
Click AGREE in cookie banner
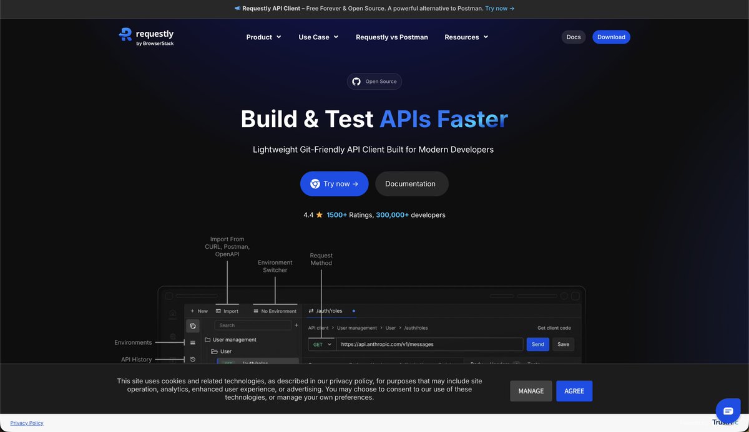(x=574, y=391)
